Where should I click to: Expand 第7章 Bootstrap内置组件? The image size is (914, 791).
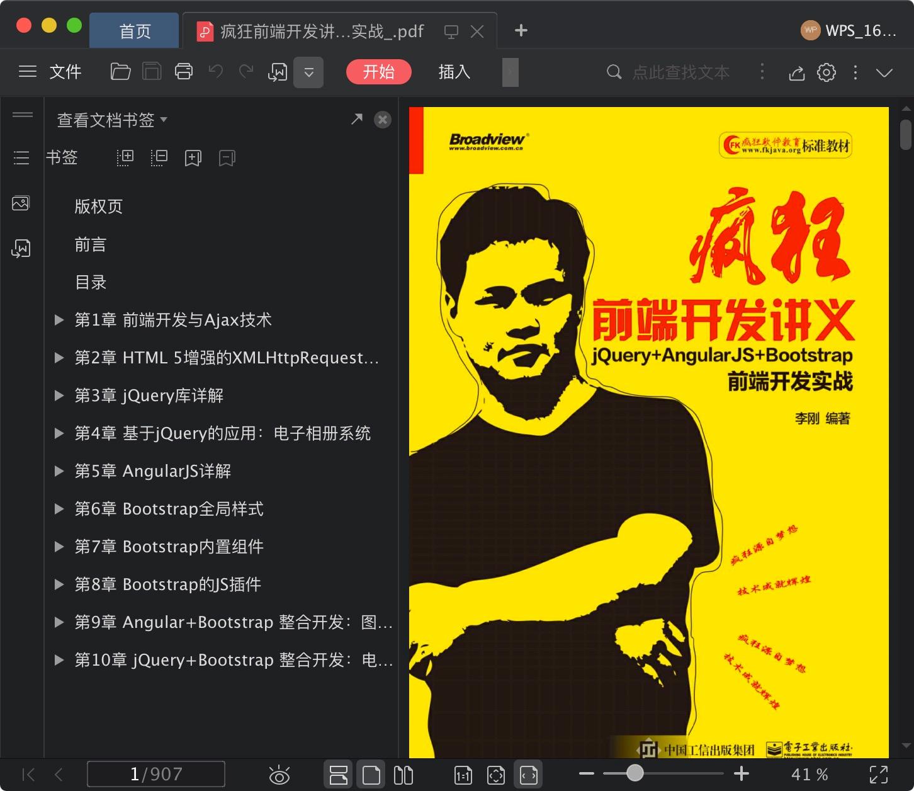[x=59, y=547]
